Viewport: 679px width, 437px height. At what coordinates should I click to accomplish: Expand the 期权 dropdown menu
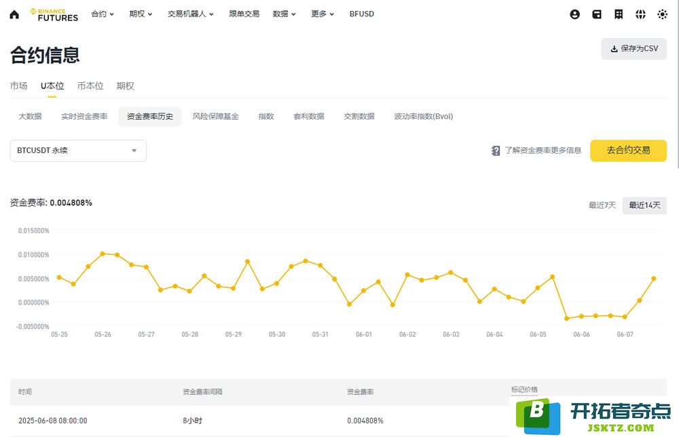pyautogui.click(x=141, y=14)
